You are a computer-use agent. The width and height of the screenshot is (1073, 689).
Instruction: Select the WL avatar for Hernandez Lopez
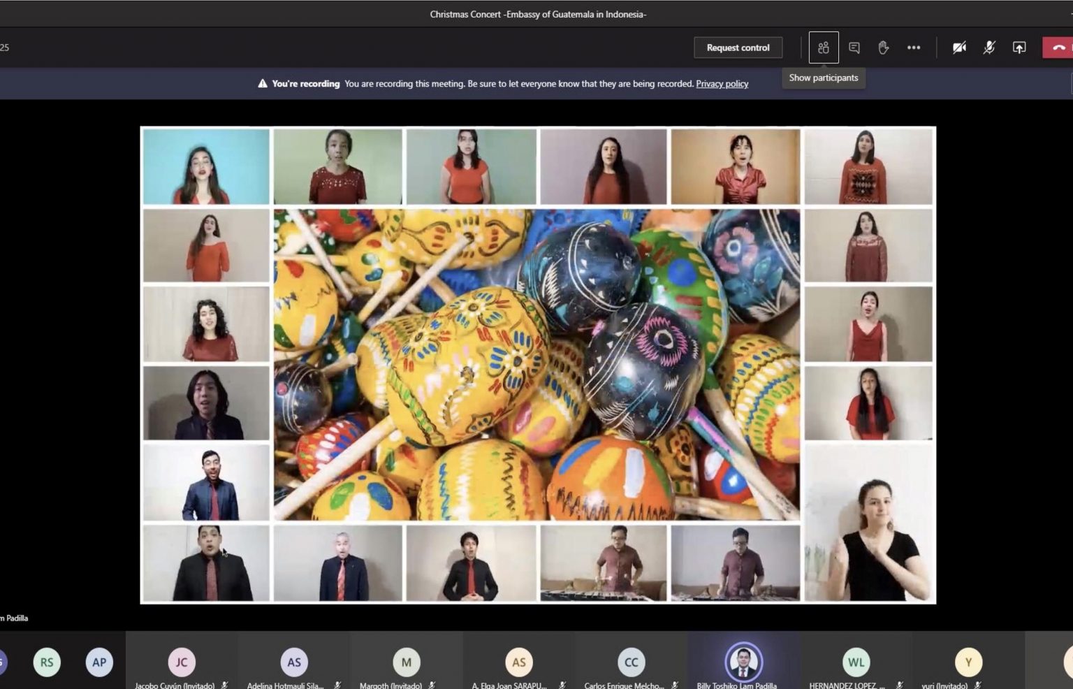pyautogui.click(x=856, y=662)
